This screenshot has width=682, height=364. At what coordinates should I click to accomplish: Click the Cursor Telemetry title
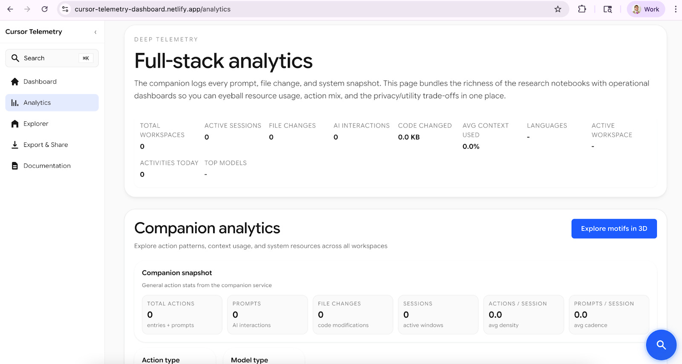click(34, 32)
